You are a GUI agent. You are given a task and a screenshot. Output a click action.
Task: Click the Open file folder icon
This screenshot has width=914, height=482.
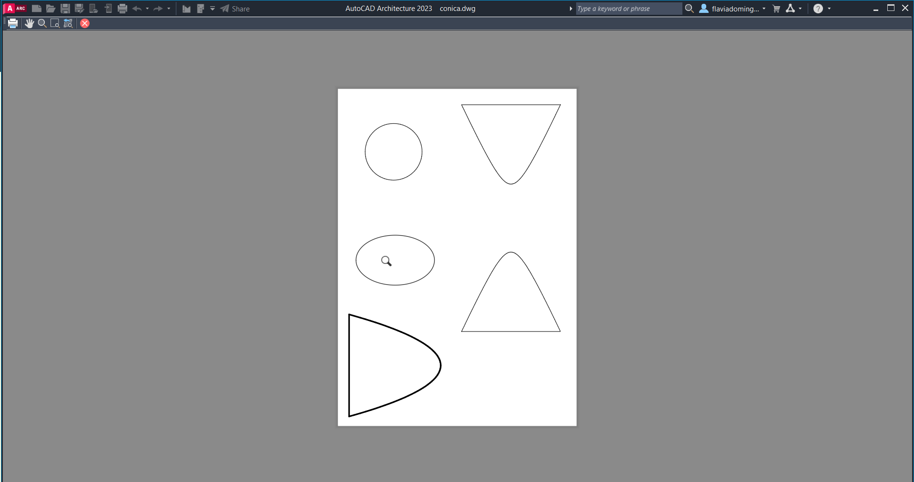click(51, 9)
